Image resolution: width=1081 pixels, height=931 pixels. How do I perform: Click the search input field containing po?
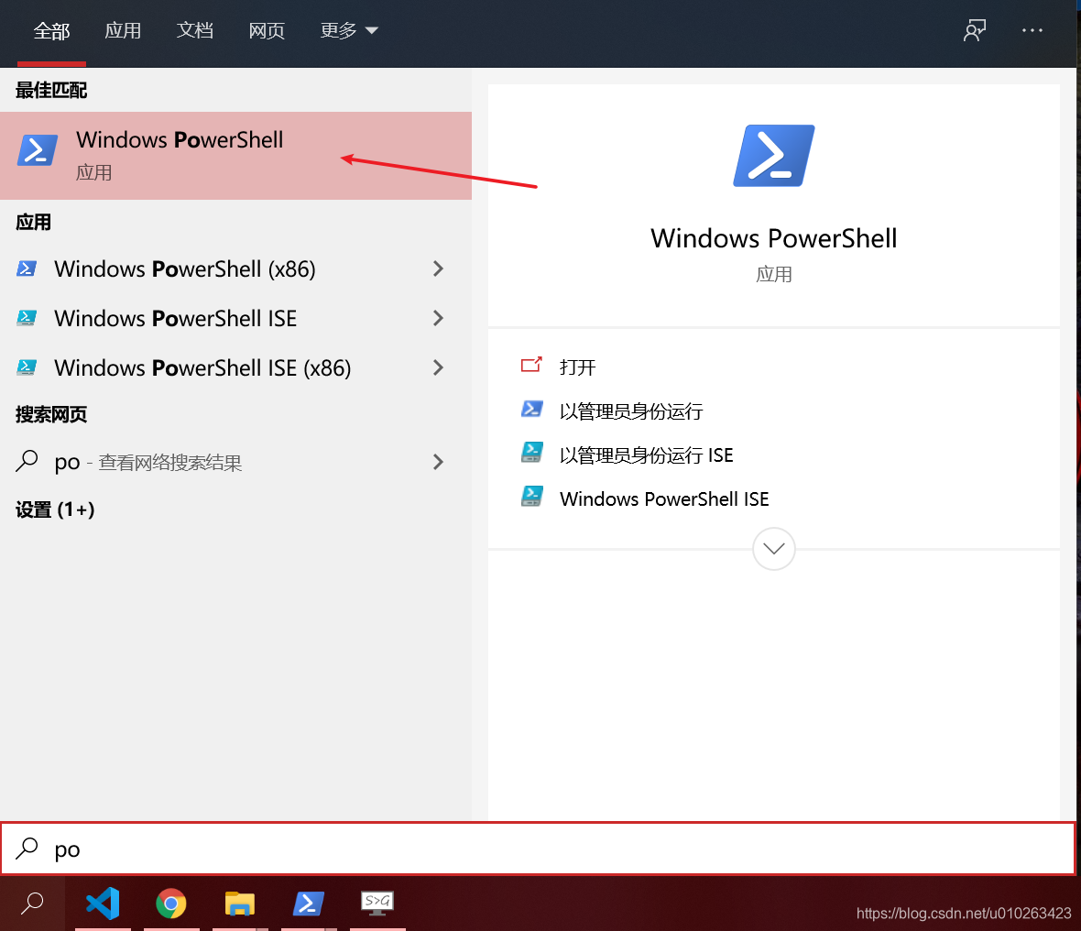[x=539, y=849]
